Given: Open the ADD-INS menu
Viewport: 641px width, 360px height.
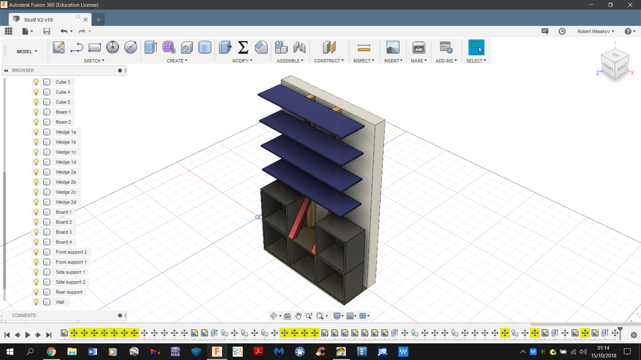Looking at the screenshot, I should tap(446, 61).
